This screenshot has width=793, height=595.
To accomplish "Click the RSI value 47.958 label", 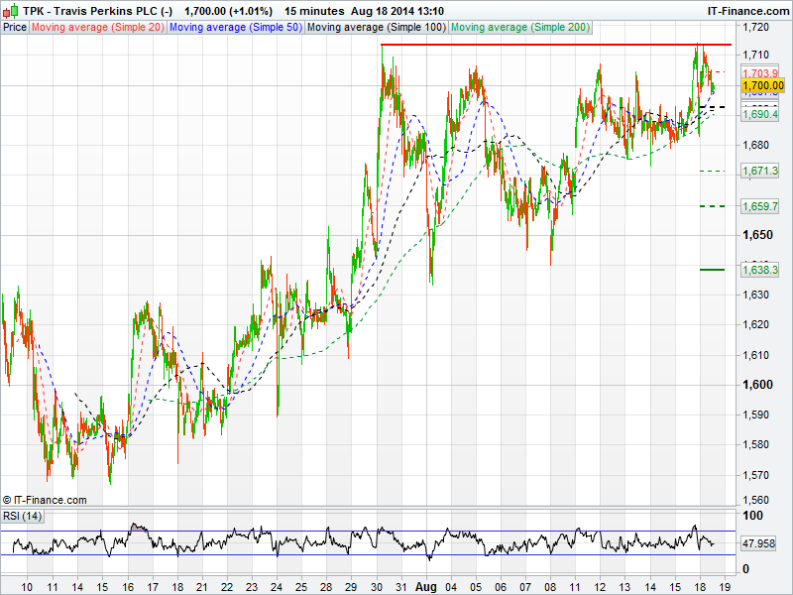I will point(762,543).
